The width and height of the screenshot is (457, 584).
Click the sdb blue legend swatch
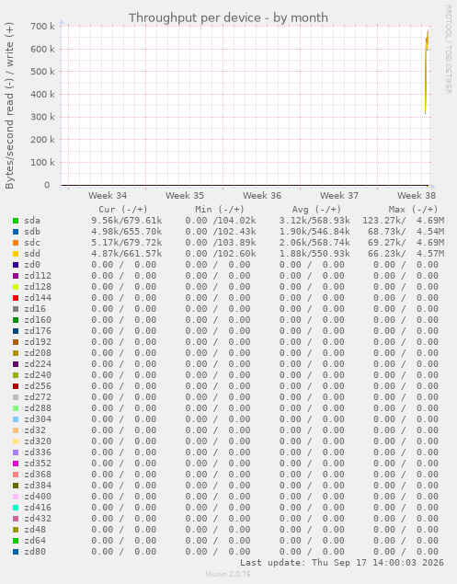pyautogui.click(x=16, y=232)
